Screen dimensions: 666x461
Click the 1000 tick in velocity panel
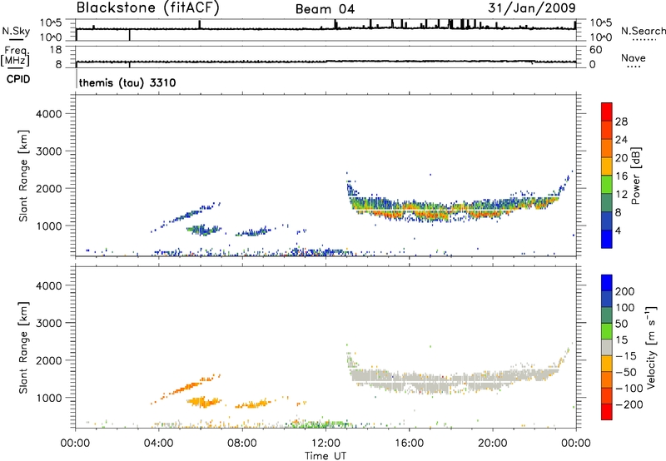click(x=49, y=398)
